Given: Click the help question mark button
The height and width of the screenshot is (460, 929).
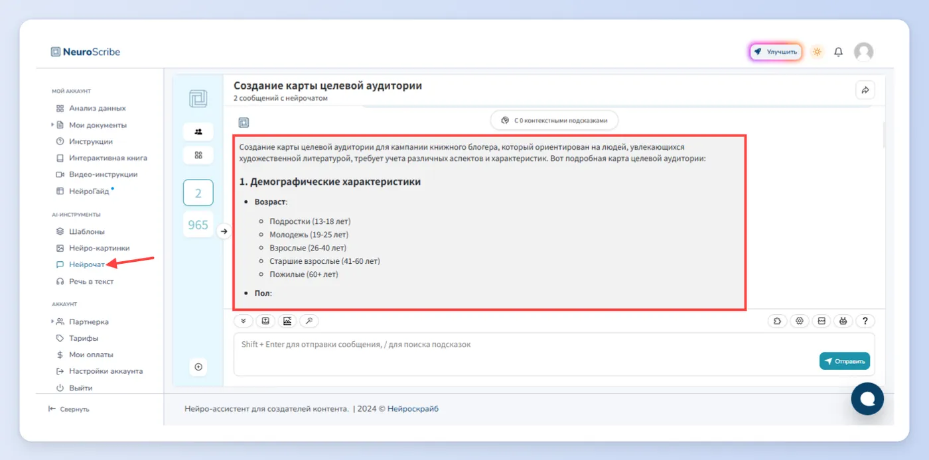Looking at the screenshot, I should point(865,321).
